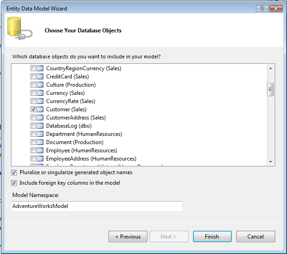Check the Culture (Production) checkbox
Image resolution: width=287 pixels, height=254 pixels.
[x=33, y=85]
